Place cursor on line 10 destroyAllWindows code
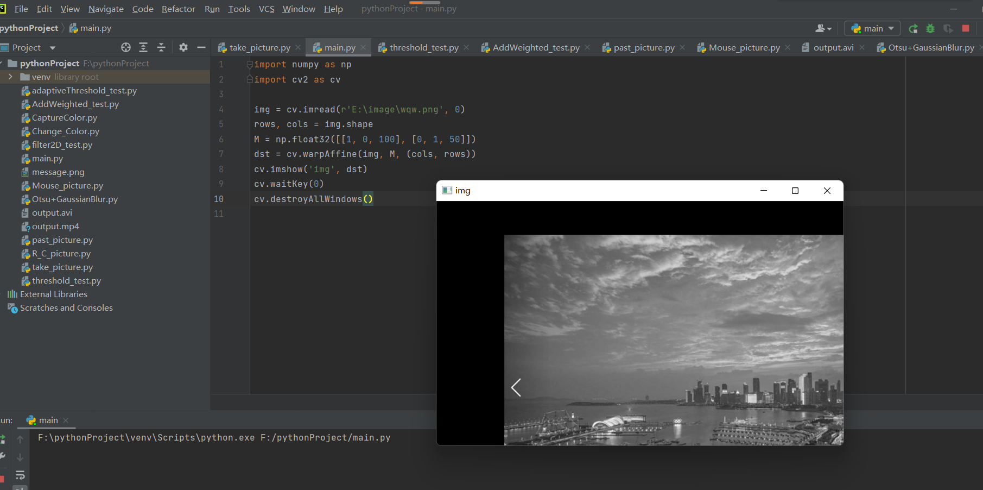This screenshot has height=490, width=983. pyautogui.click(x=313, y=199)
